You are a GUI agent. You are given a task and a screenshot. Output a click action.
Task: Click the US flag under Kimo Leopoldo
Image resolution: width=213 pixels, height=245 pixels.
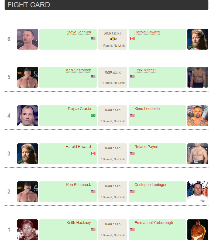point(132,115)
